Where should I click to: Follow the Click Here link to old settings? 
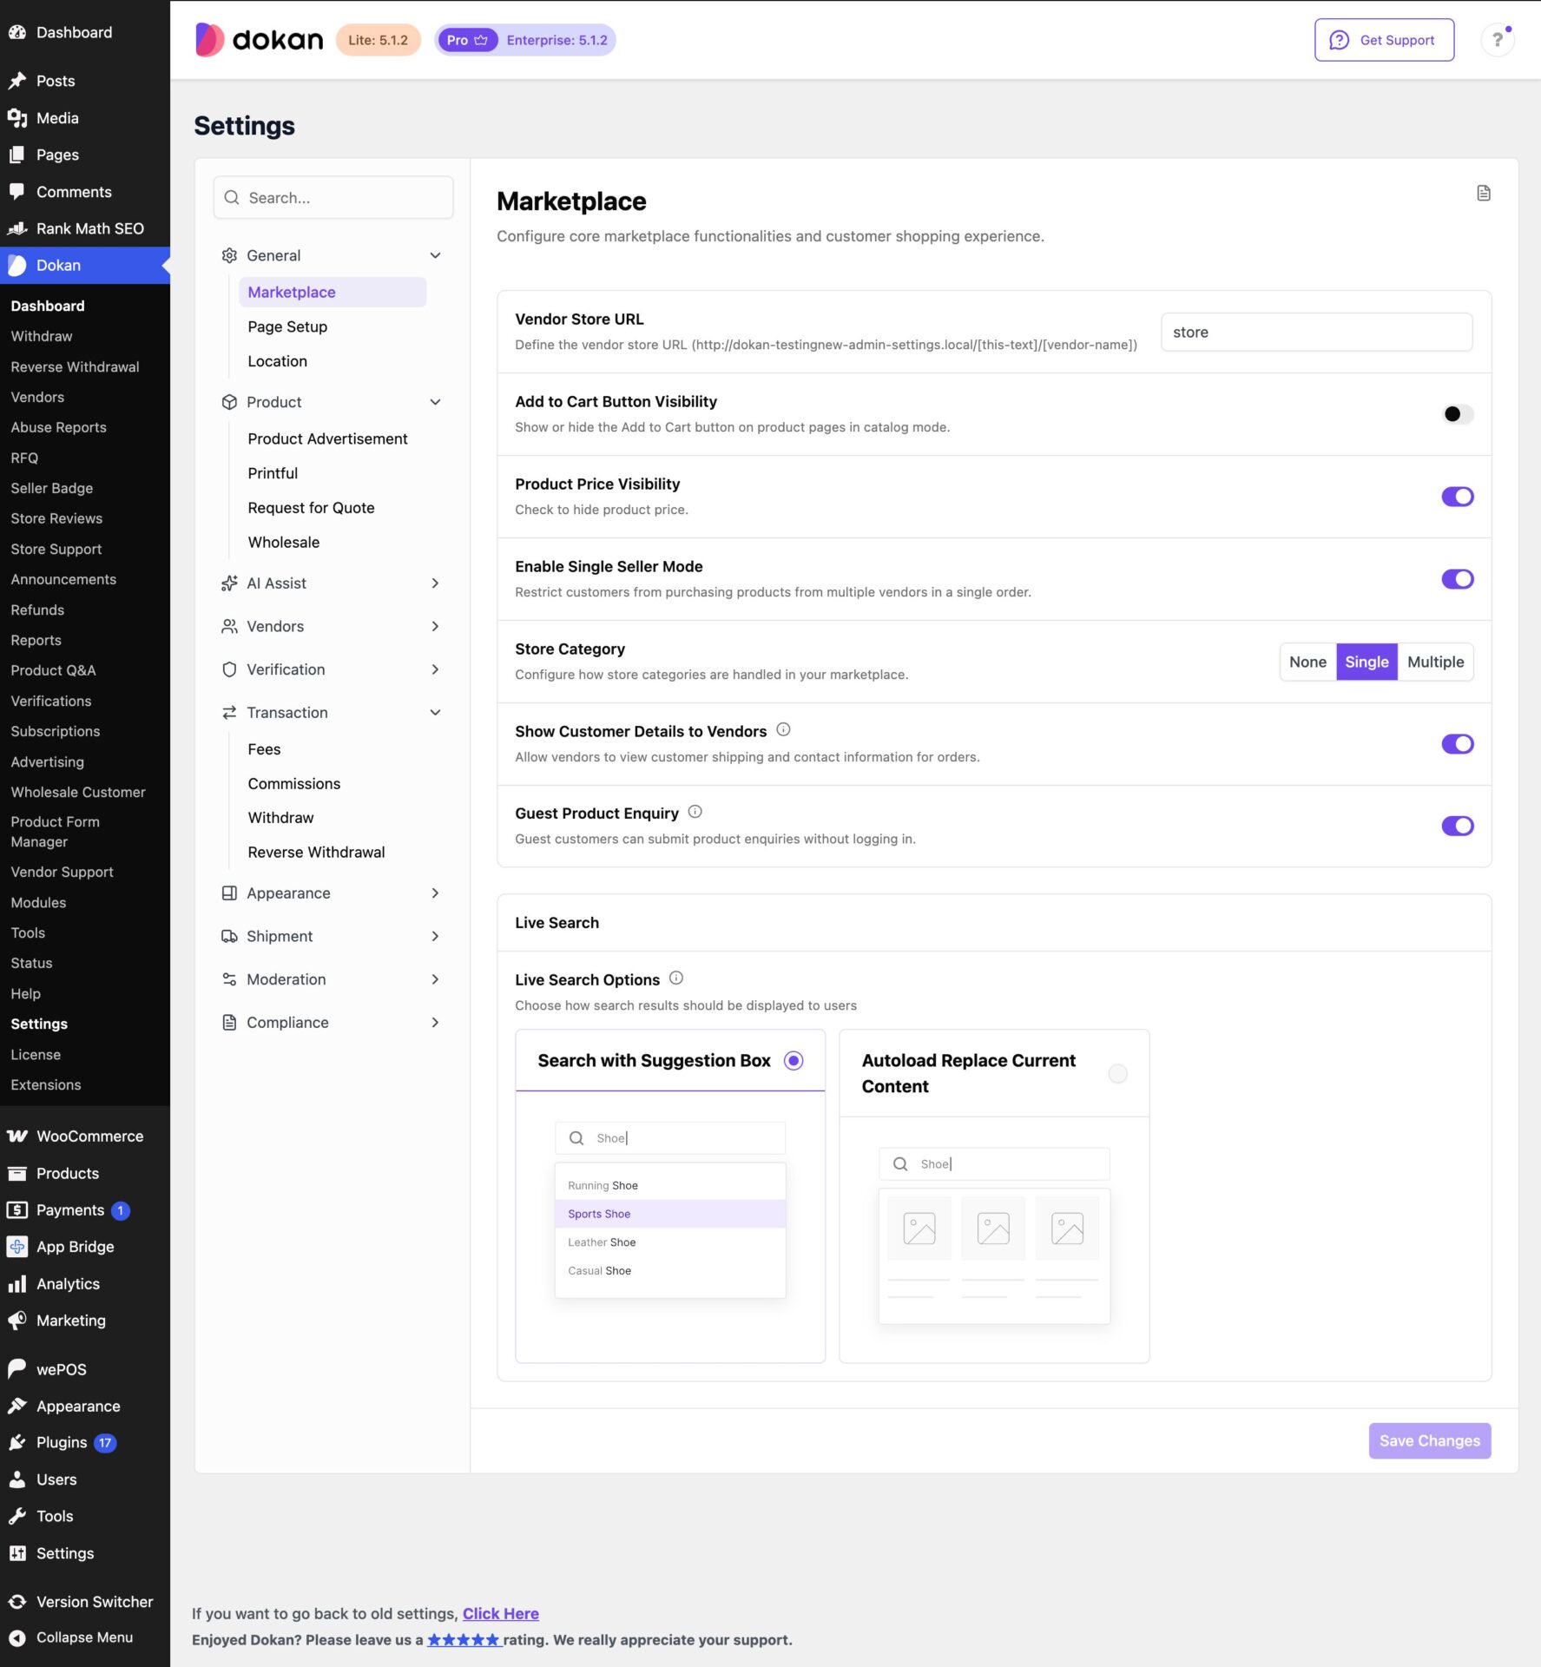[x=500, y=1613]
